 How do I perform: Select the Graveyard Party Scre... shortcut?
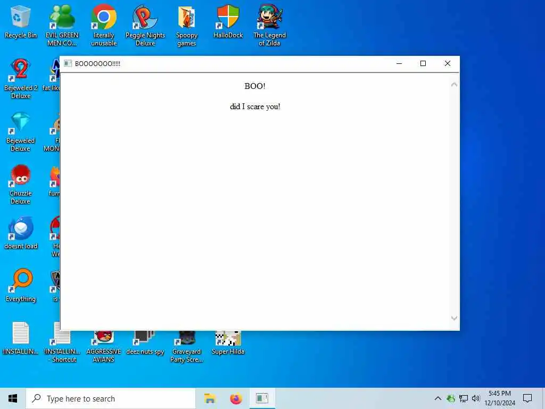pos(187,346)
